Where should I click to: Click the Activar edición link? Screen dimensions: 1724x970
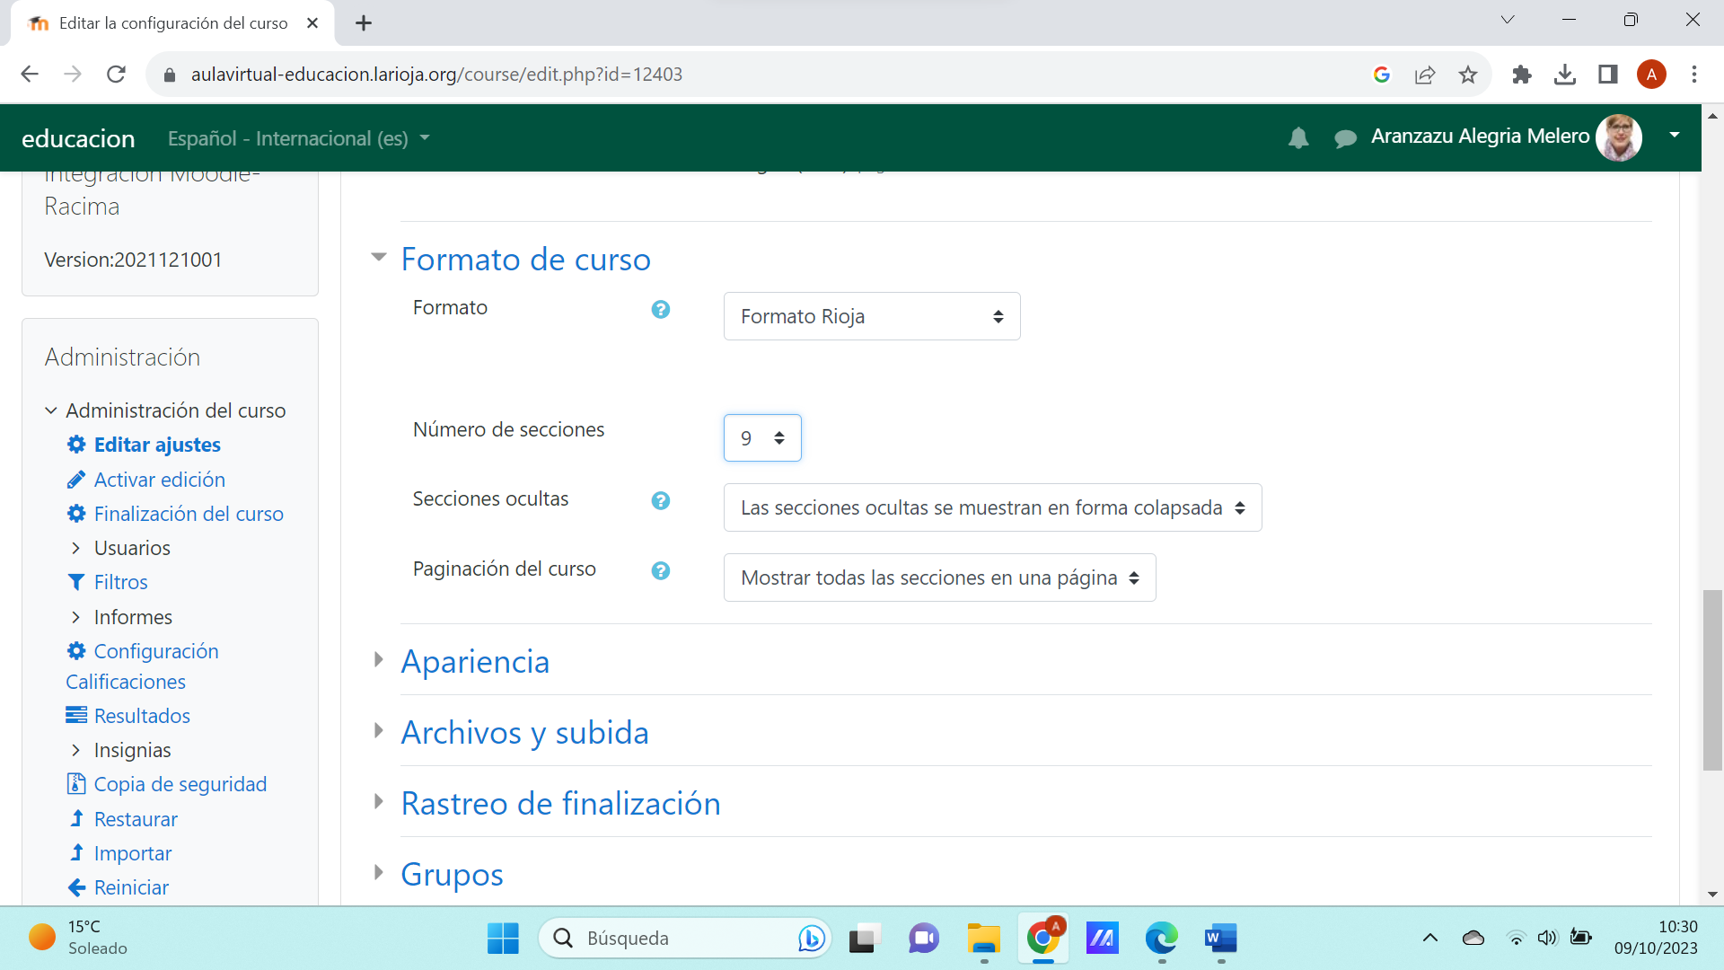pyautogui.click(x=159, y=480)
